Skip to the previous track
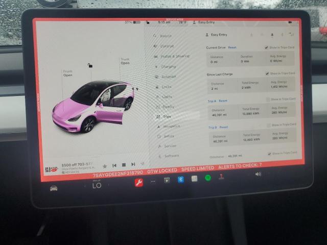The width and height of the screenshot is (327, 245). click(114, 165)
